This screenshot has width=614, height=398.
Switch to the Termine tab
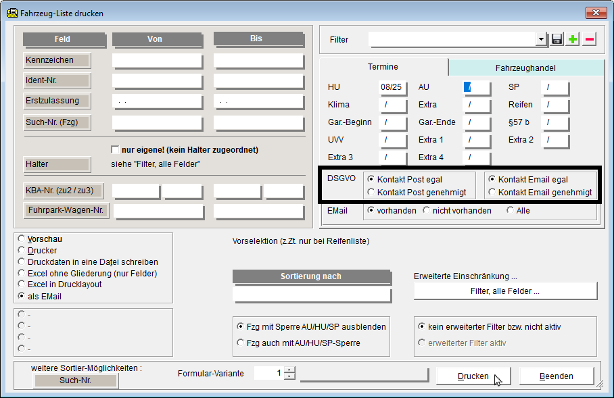[383, 67]
